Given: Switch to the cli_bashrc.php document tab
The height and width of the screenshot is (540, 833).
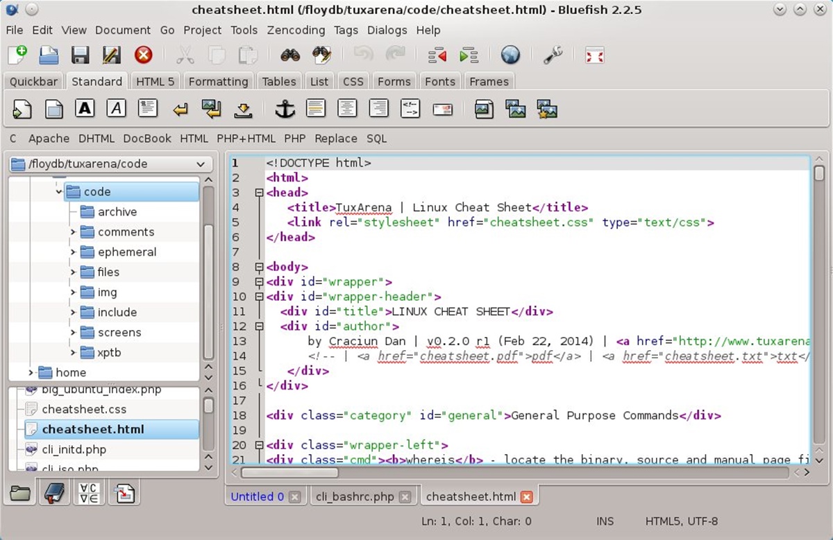Looking at the screenshot, I should point(354,496).
